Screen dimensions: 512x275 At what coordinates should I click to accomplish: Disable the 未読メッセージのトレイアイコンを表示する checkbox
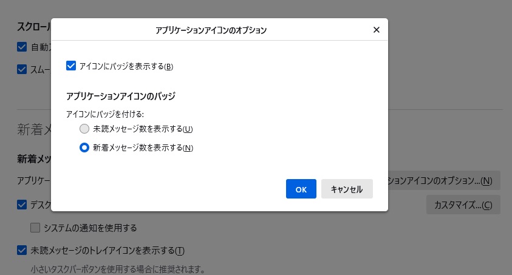(x=22, y=250)
